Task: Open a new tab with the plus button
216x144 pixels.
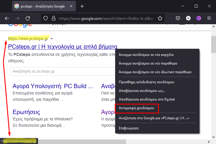Action: pos(82,6)
